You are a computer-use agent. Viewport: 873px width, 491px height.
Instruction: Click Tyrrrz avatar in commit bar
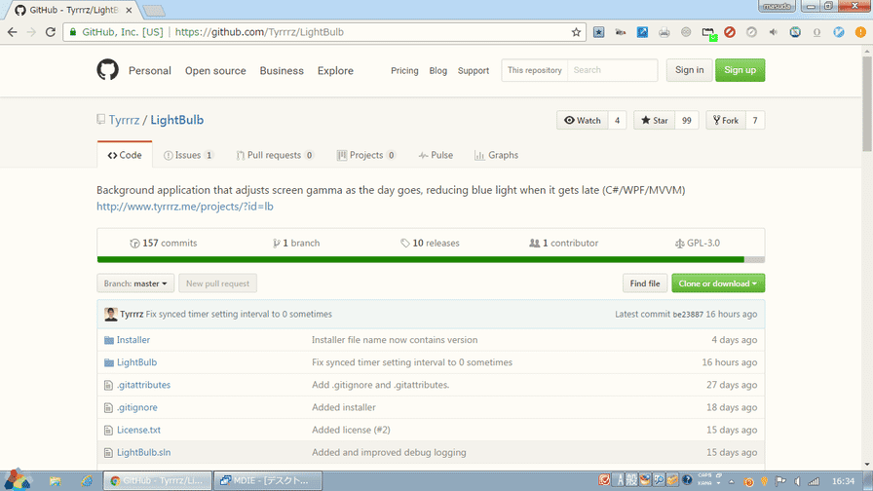[x=111, y=314]
